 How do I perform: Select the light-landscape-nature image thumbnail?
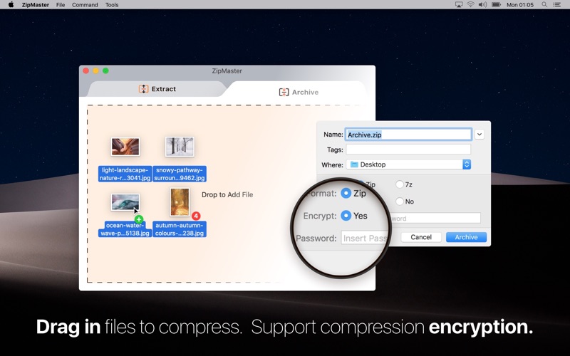[x=125, y=147]
